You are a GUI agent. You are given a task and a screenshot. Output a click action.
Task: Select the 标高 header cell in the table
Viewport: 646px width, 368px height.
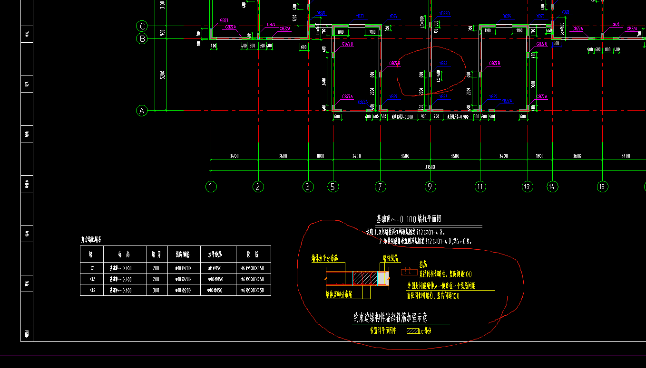[x=124, y=254]
